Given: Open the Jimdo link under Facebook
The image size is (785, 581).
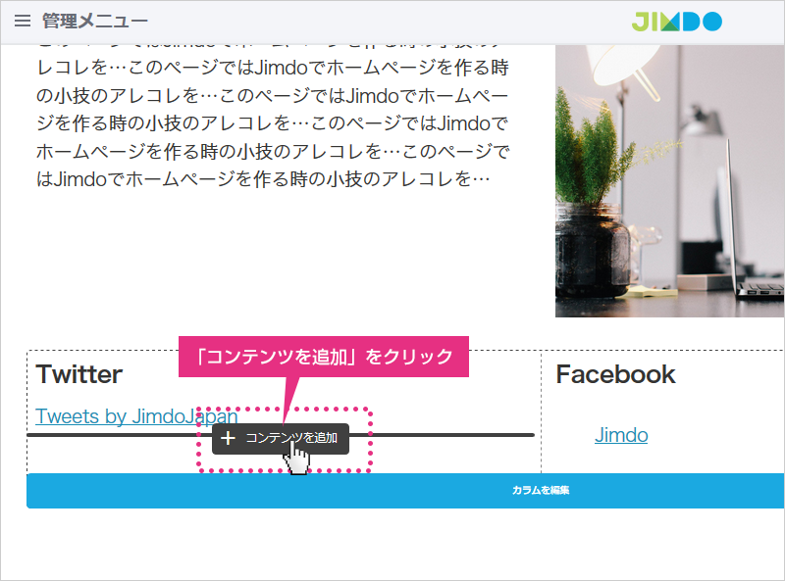Looking at the screenshot, I should 621,435.
